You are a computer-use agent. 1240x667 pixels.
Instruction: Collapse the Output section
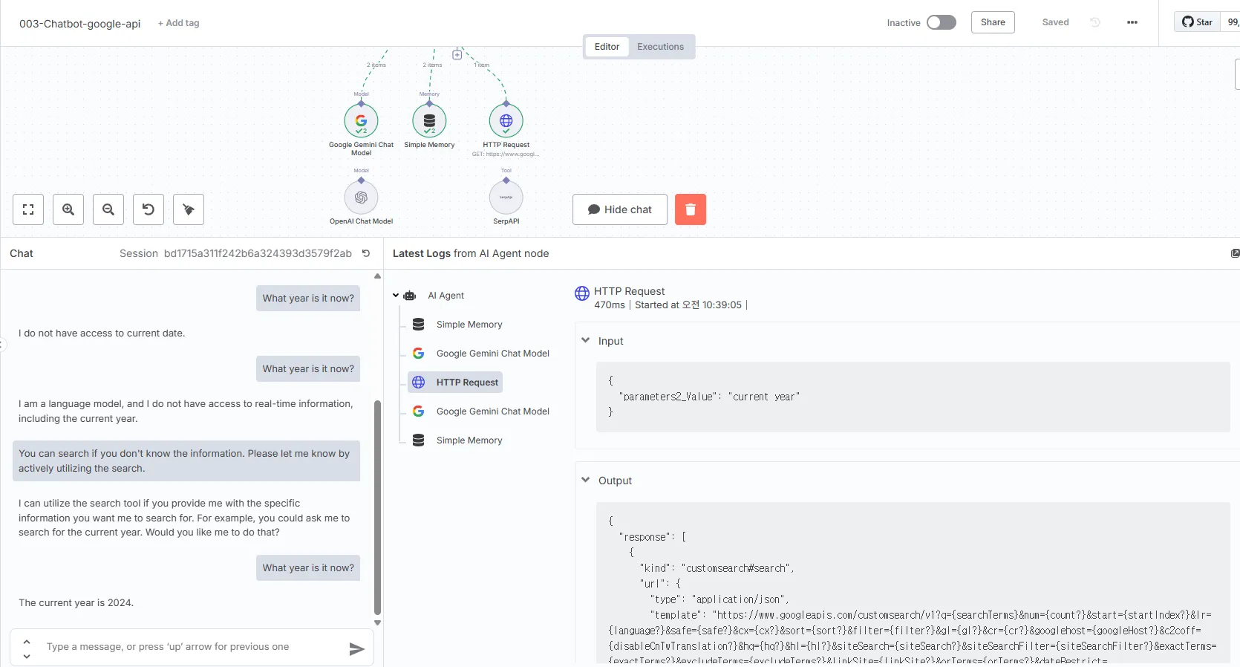click(586, 480)
